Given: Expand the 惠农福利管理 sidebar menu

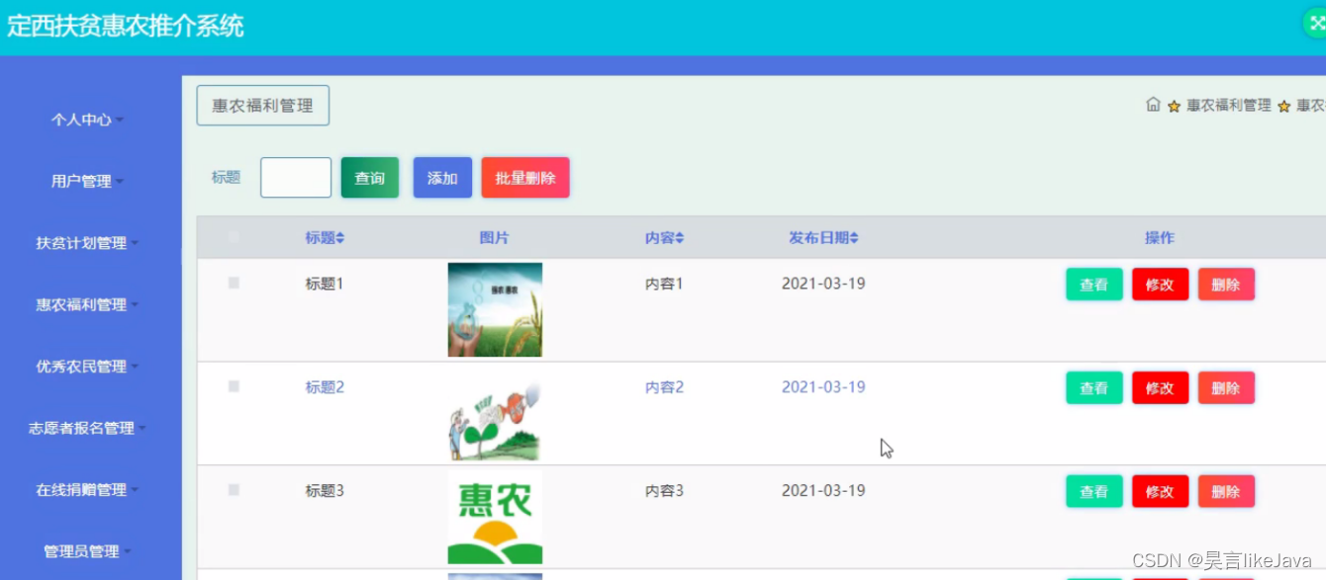Looking at the screenshot, I should 88,304.
